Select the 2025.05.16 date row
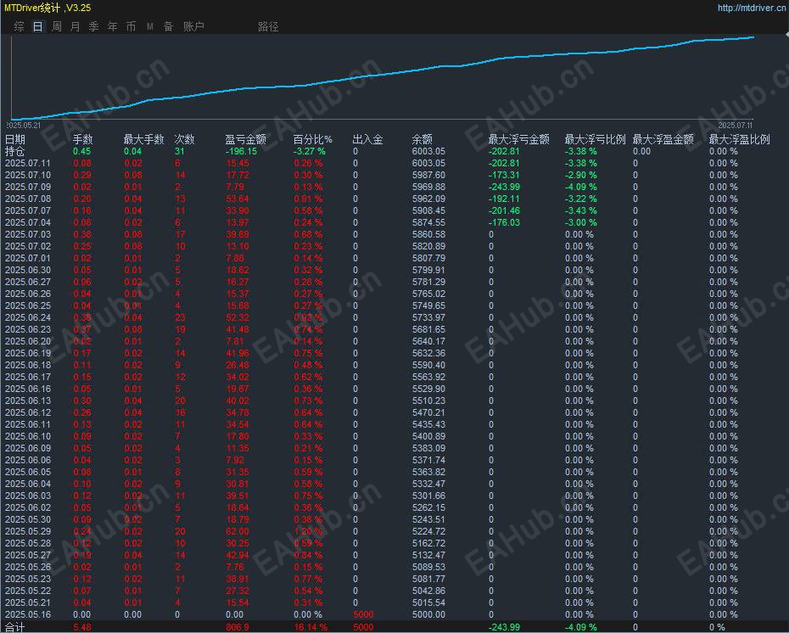Screen dimensions: 789x633 [x=28, y=614]
